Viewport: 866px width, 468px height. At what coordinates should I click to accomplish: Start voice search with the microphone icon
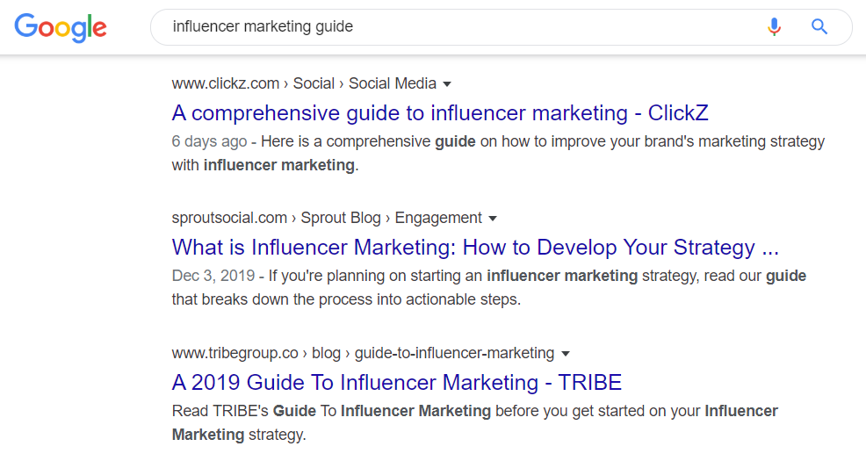774,26
